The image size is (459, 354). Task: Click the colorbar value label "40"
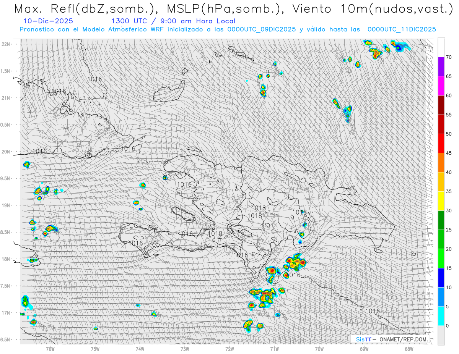[x=449, y=172]
